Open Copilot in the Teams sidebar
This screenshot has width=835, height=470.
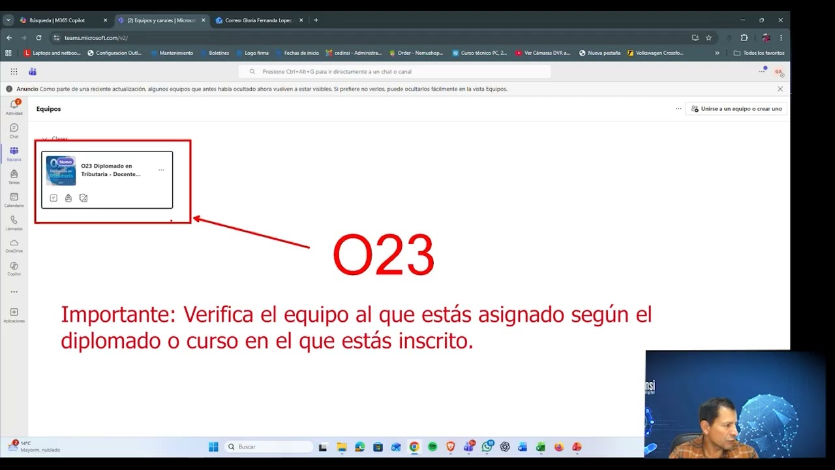14,268
